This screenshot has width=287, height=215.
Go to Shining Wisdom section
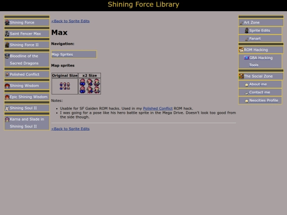pos(24,85)
